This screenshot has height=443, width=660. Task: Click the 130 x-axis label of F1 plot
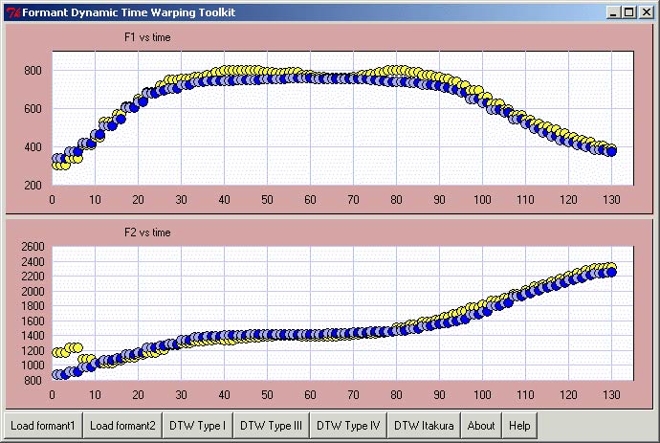pyautogui.click(x=611, y=199)
